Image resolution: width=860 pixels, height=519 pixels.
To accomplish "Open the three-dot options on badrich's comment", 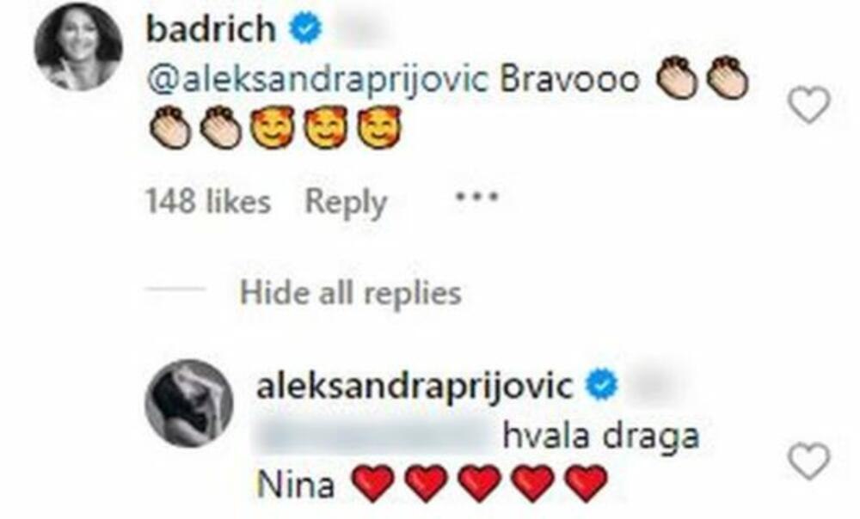I will point(477,196).
